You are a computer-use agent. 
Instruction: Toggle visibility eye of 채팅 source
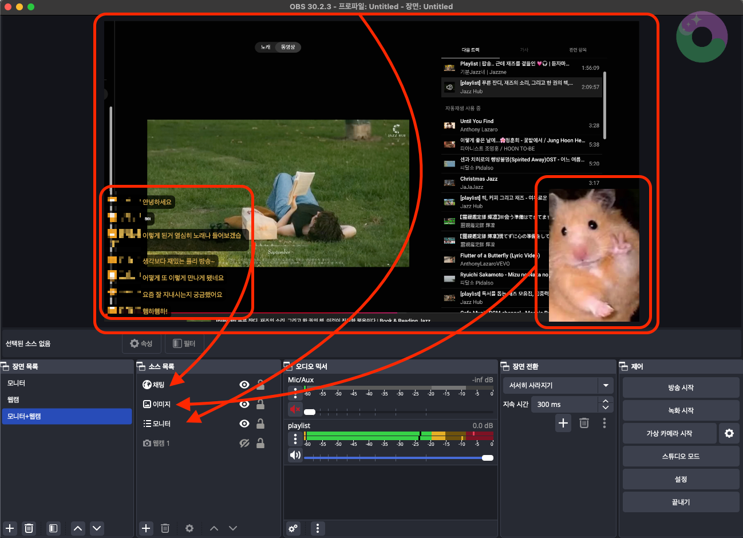point(244,385)
